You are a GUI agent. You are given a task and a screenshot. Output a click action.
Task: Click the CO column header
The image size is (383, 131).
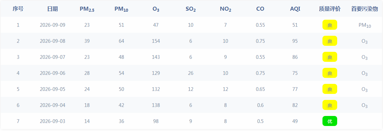pyautogui.click(x=260, y=9)
